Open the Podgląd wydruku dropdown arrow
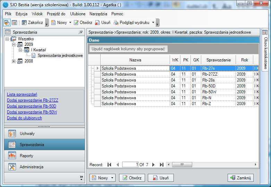The image size is (271, 187). coord(153,23)
